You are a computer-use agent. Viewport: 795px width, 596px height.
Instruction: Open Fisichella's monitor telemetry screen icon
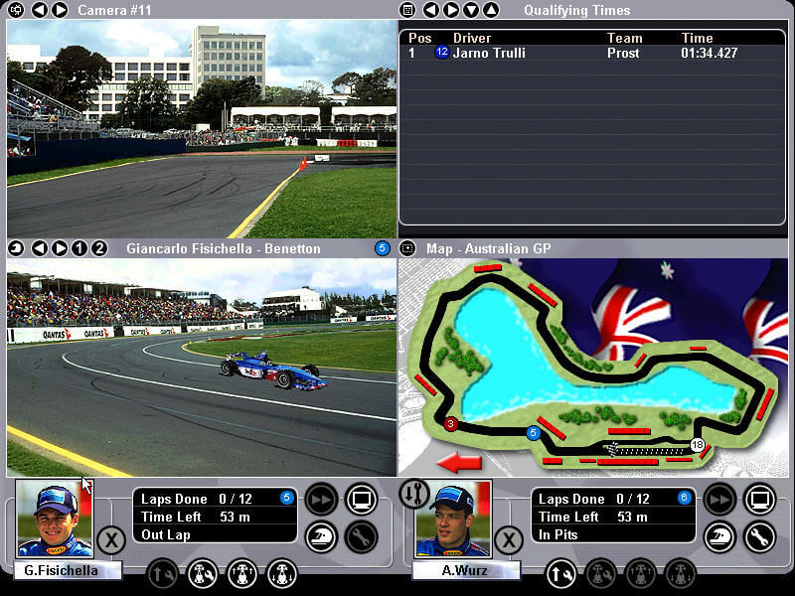(361, 499)
